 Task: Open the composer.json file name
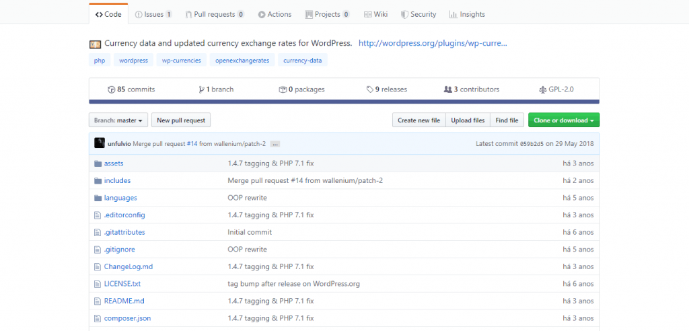(127, 318)
